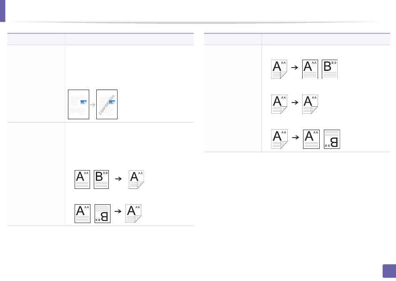Click curled A output page, right table middle row
Screen dimensions: 396x281
[x=310, y=104]
